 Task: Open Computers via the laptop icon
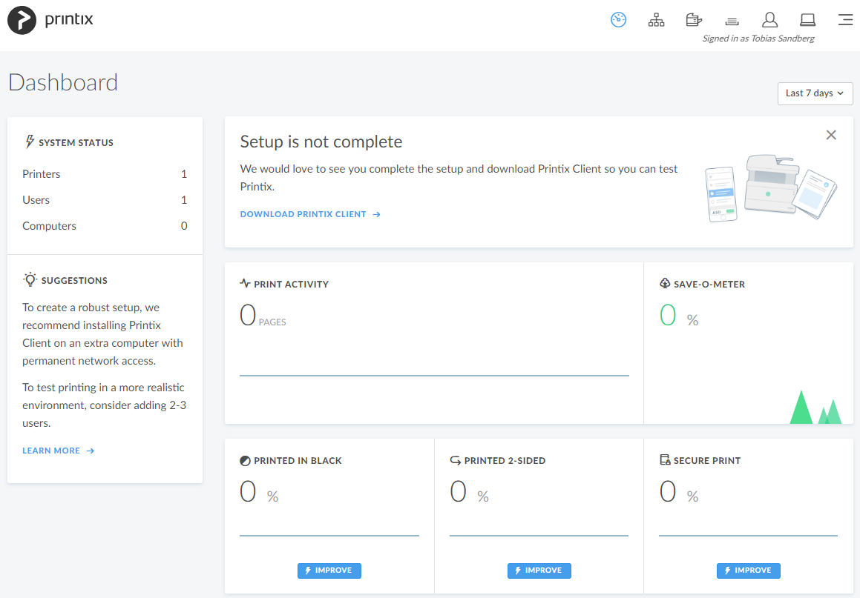pyautogui.click(x=807, y=20)
